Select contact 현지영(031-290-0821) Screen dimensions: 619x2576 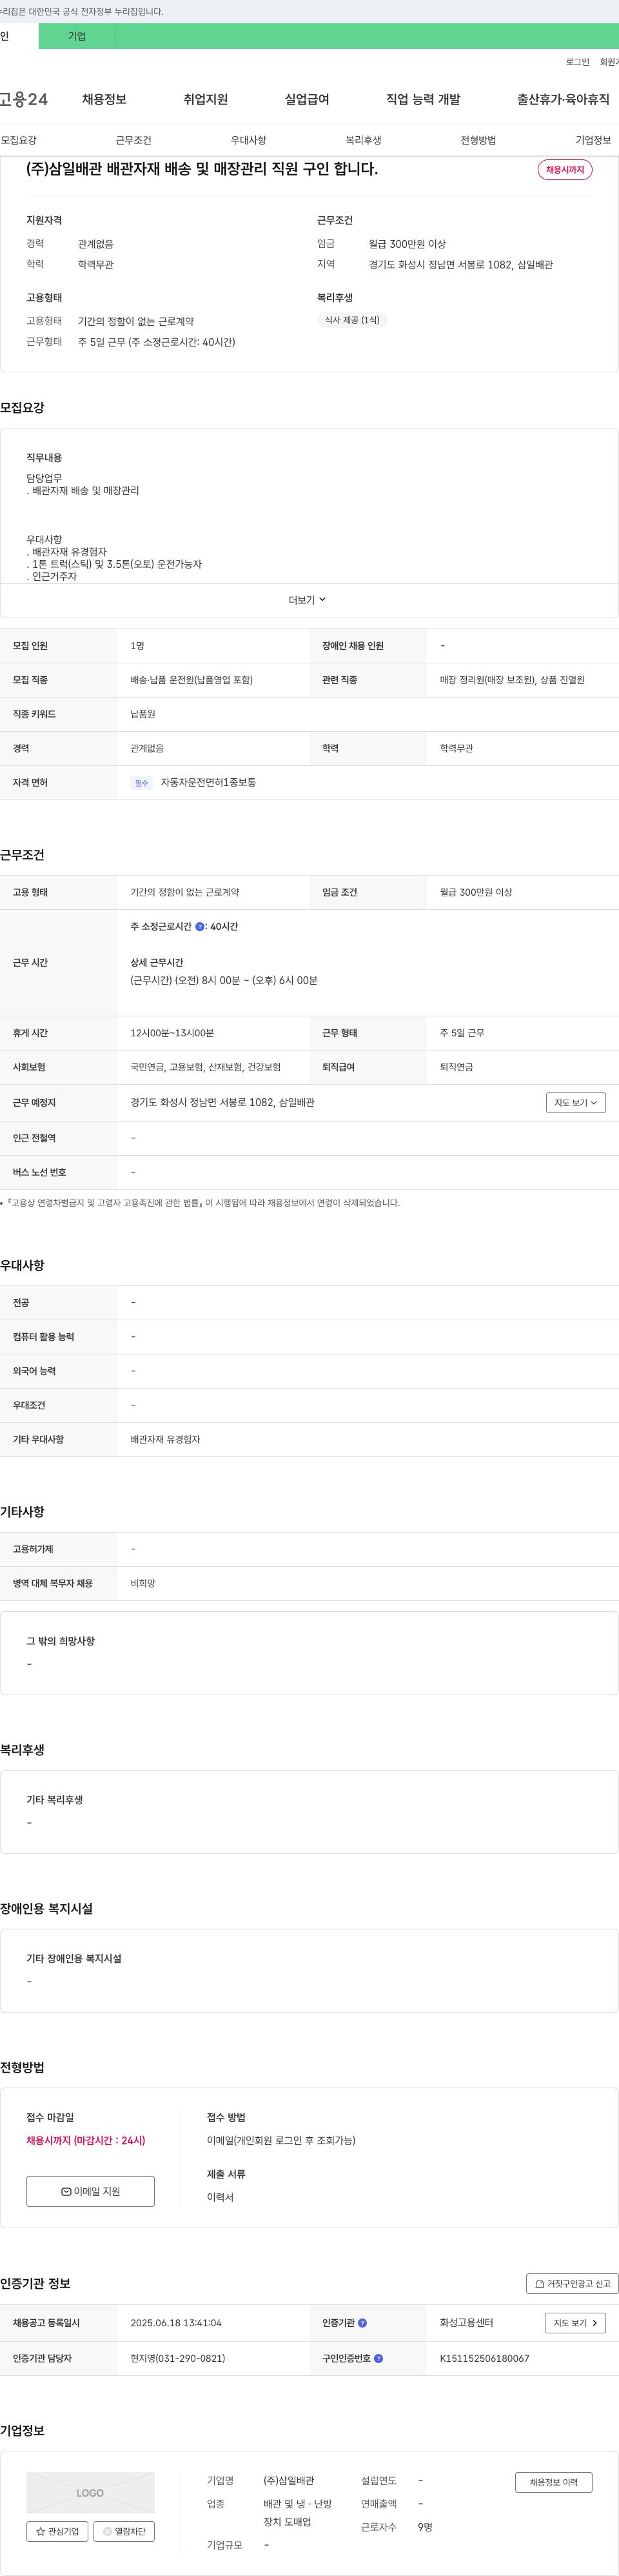[178, 2358]
